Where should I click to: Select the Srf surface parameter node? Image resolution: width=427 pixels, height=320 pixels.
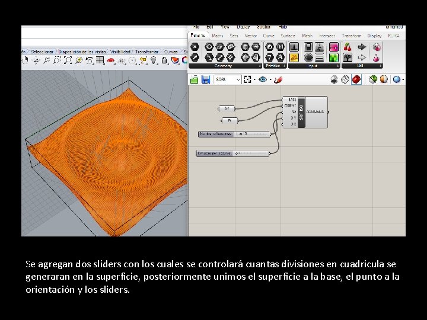point(227,108)
